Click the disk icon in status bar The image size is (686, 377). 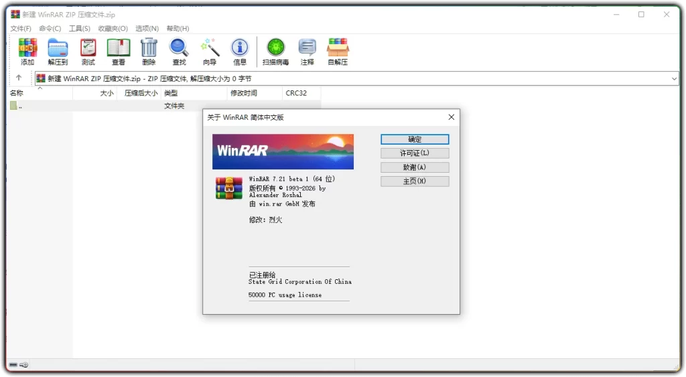[13, 365]
